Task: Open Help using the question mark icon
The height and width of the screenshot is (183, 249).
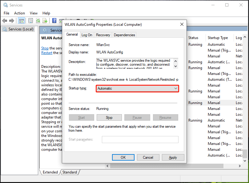Action: coord(54,21)
